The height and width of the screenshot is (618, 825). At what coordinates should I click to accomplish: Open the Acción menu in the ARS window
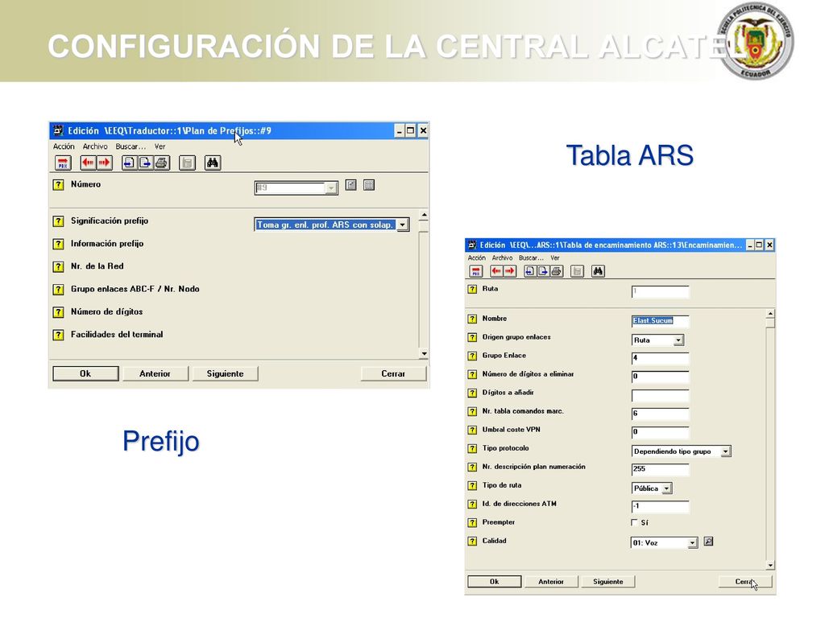pos(477,258)
